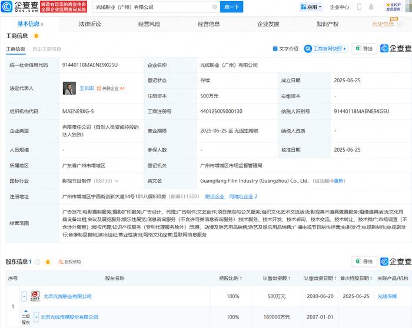
Task: Open 光线传媒 related product link
Action: (x=387, y=296)
